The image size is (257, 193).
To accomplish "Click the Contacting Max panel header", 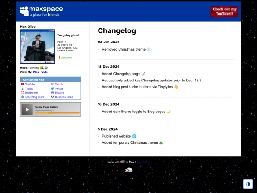I will pyautogui.click(x=50, y=80).
